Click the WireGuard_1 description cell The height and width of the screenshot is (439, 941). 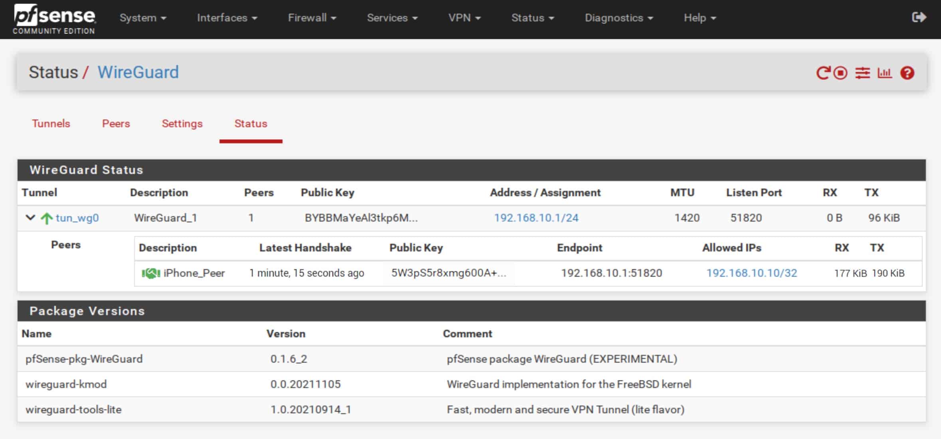click(165, 218)
